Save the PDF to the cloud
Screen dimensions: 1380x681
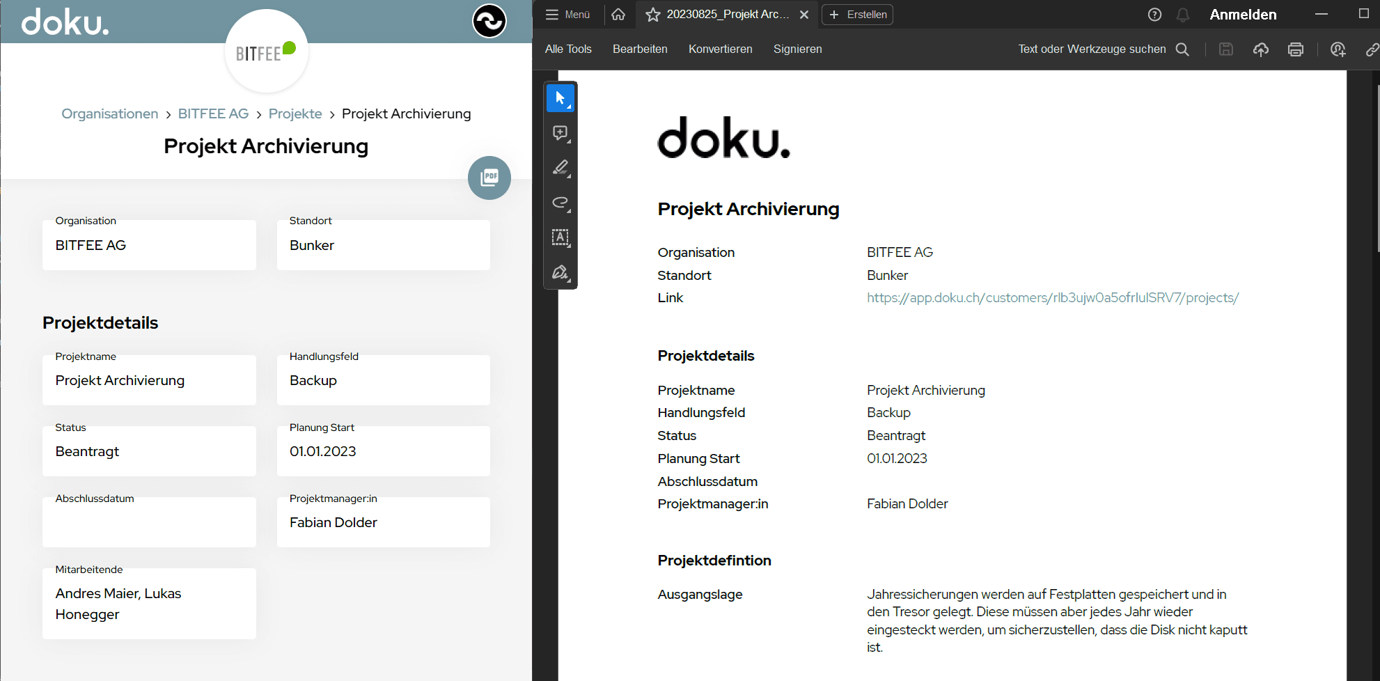coord(1261,49)
